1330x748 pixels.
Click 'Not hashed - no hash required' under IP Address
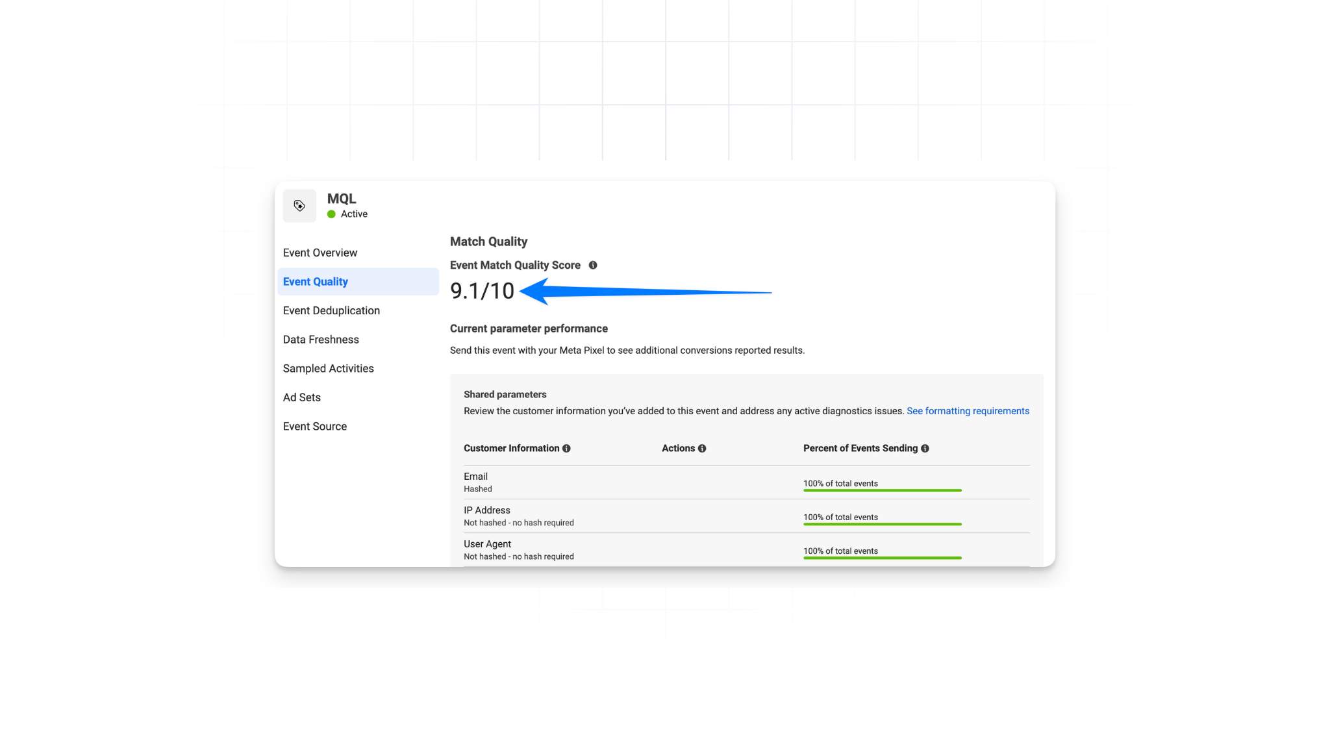point(518,523)
